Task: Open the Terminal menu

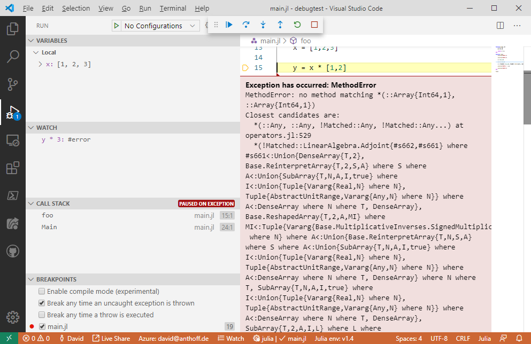Action: click(172, 8)
